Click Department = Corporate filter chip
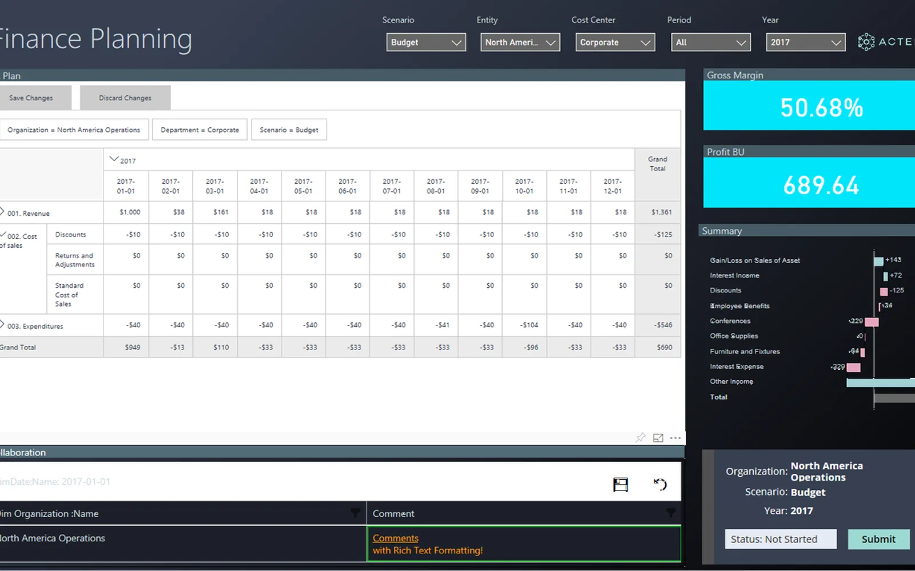 pyautogui.click(x=200, y=130)
